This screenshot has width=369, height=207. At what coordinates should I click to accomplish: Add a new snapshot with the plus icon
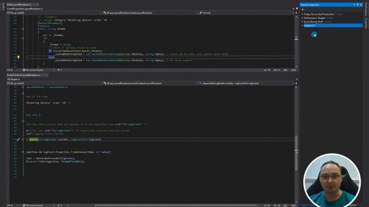(x=303, y=9)
